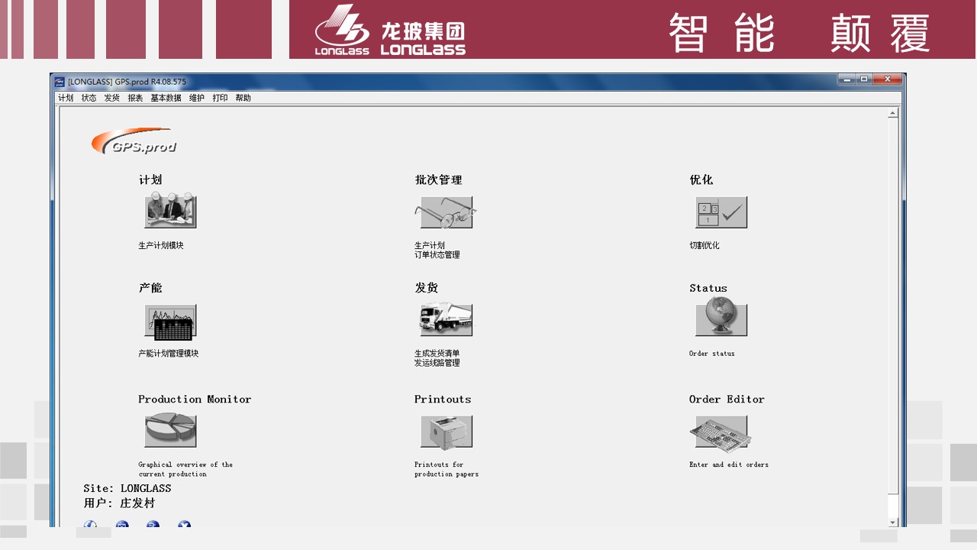Click the Printouts printer icon
977x550 pixels.
click(446, 432)
